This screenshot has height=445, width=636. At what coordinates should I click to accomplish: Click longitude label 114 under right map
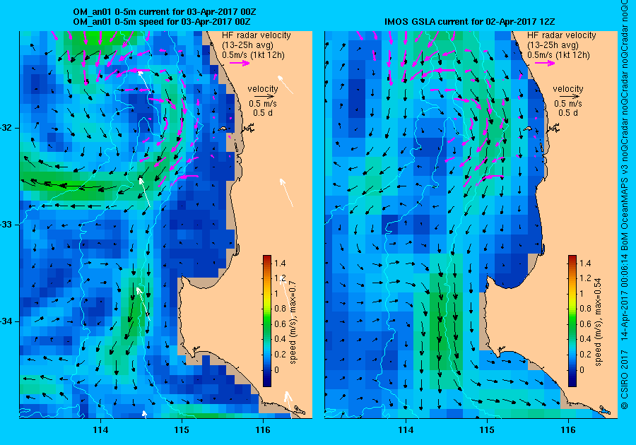click(406, 429)
